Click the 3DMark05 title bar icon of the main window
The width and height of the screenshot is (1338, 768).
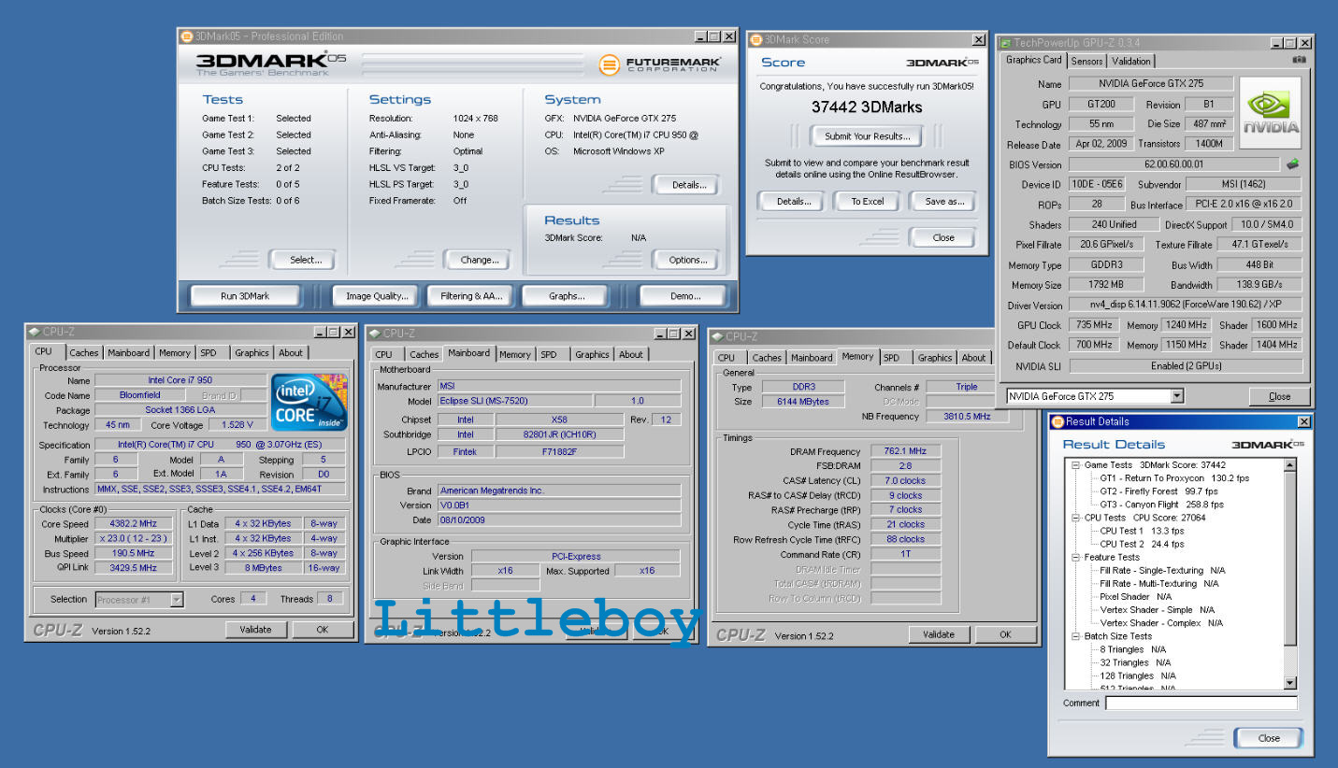tap(186, 36)
